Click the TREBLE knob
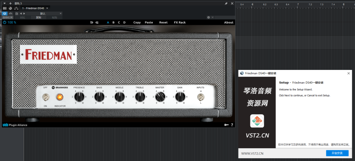The image size is (355, 161). pyautogui.click(x=140, y=97)
